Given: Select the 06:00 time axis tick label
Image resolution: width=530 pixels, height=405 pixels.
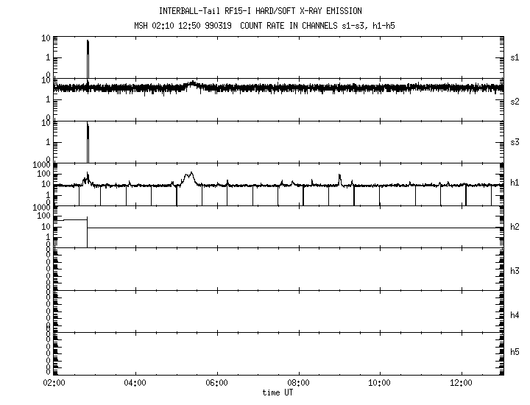Looking at the screenshot, I should click(x=216, y=384).
